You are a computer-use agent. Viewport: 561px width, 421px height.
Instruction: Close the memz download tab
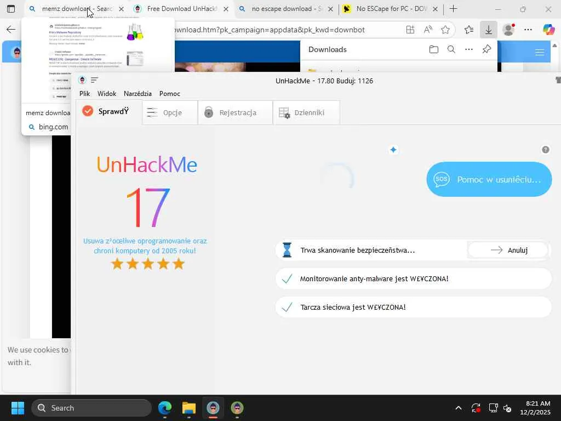coord(121,9)
